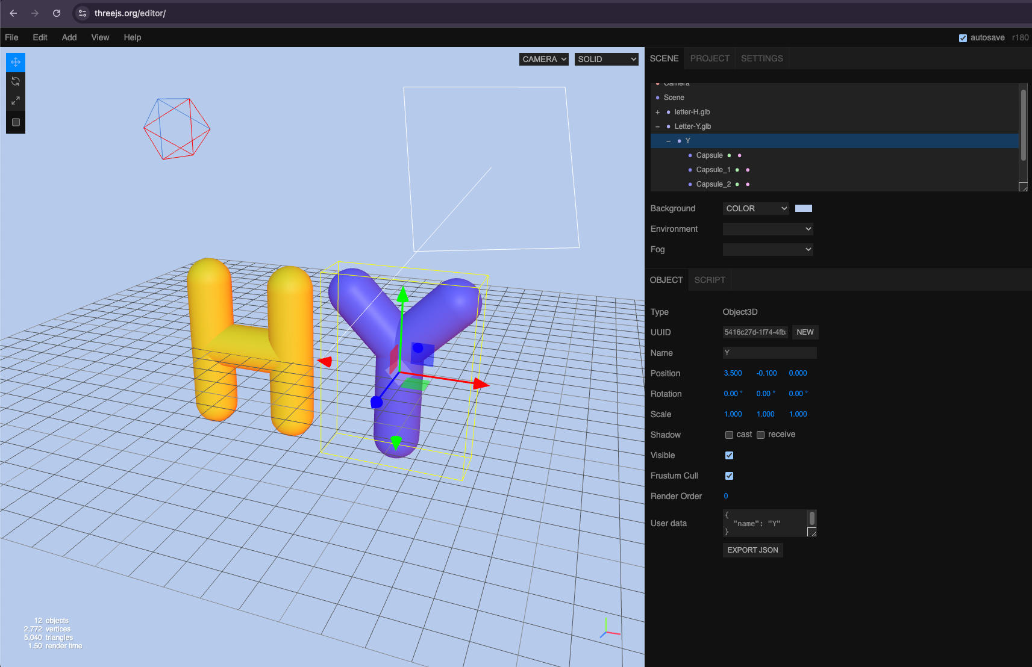
Task: Uncheck the Visible checkbox
Action: tap(729, 455)
